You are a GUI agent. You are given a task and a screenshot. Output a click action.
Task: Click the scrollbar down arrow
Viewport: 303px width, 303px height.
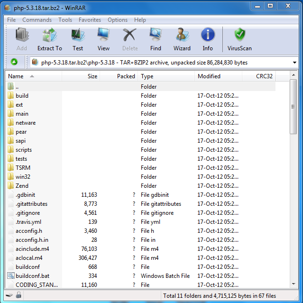(x=294, y=284)
